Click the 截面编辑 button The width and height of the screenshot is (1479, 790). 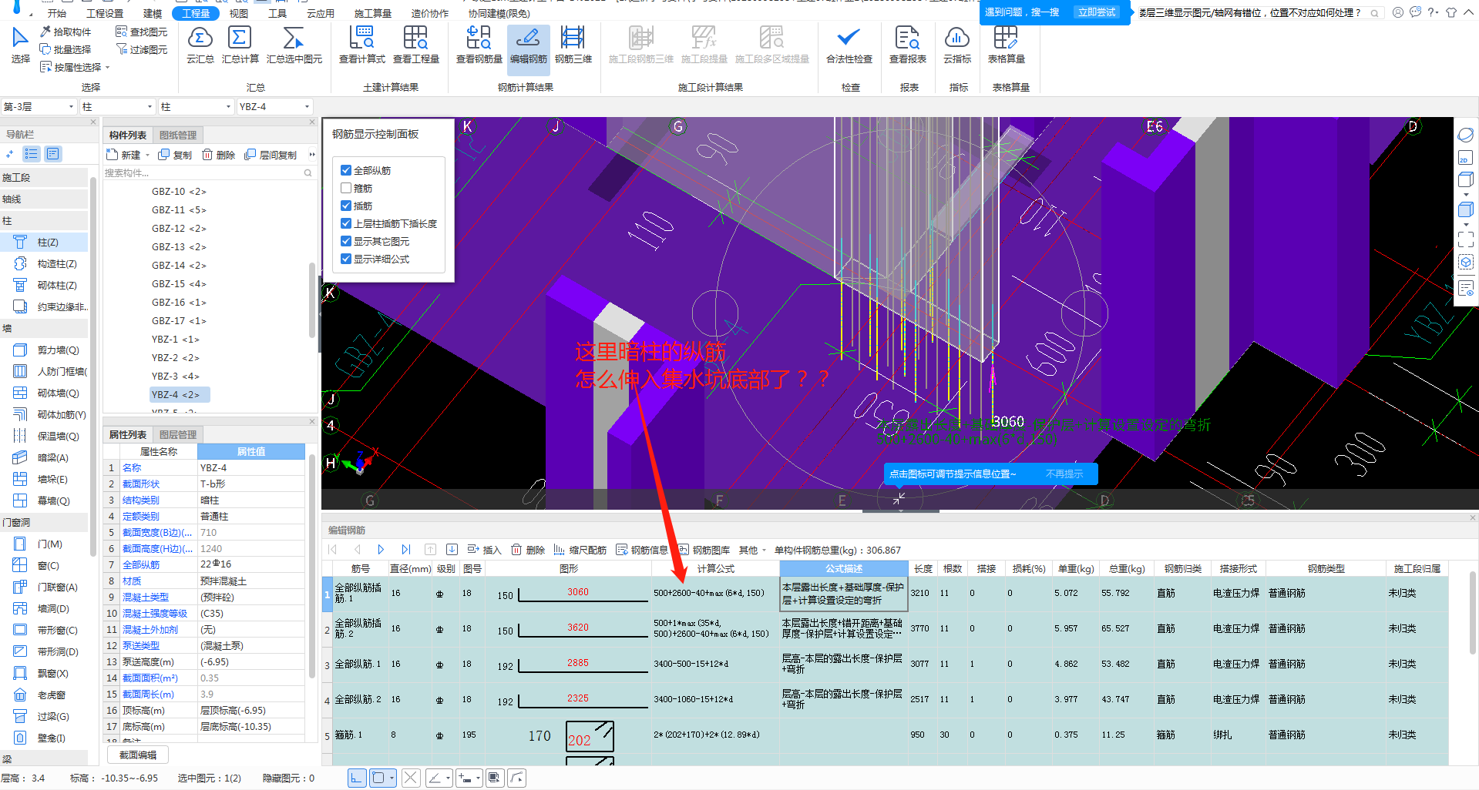tap(138, 755)
